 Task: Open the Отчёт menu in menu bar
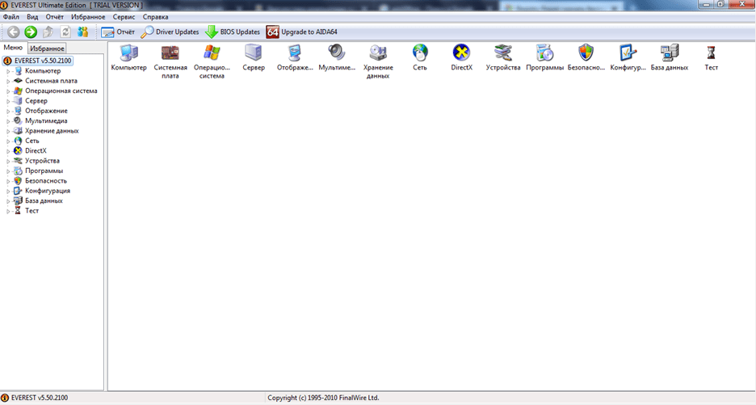coord(54,17)
